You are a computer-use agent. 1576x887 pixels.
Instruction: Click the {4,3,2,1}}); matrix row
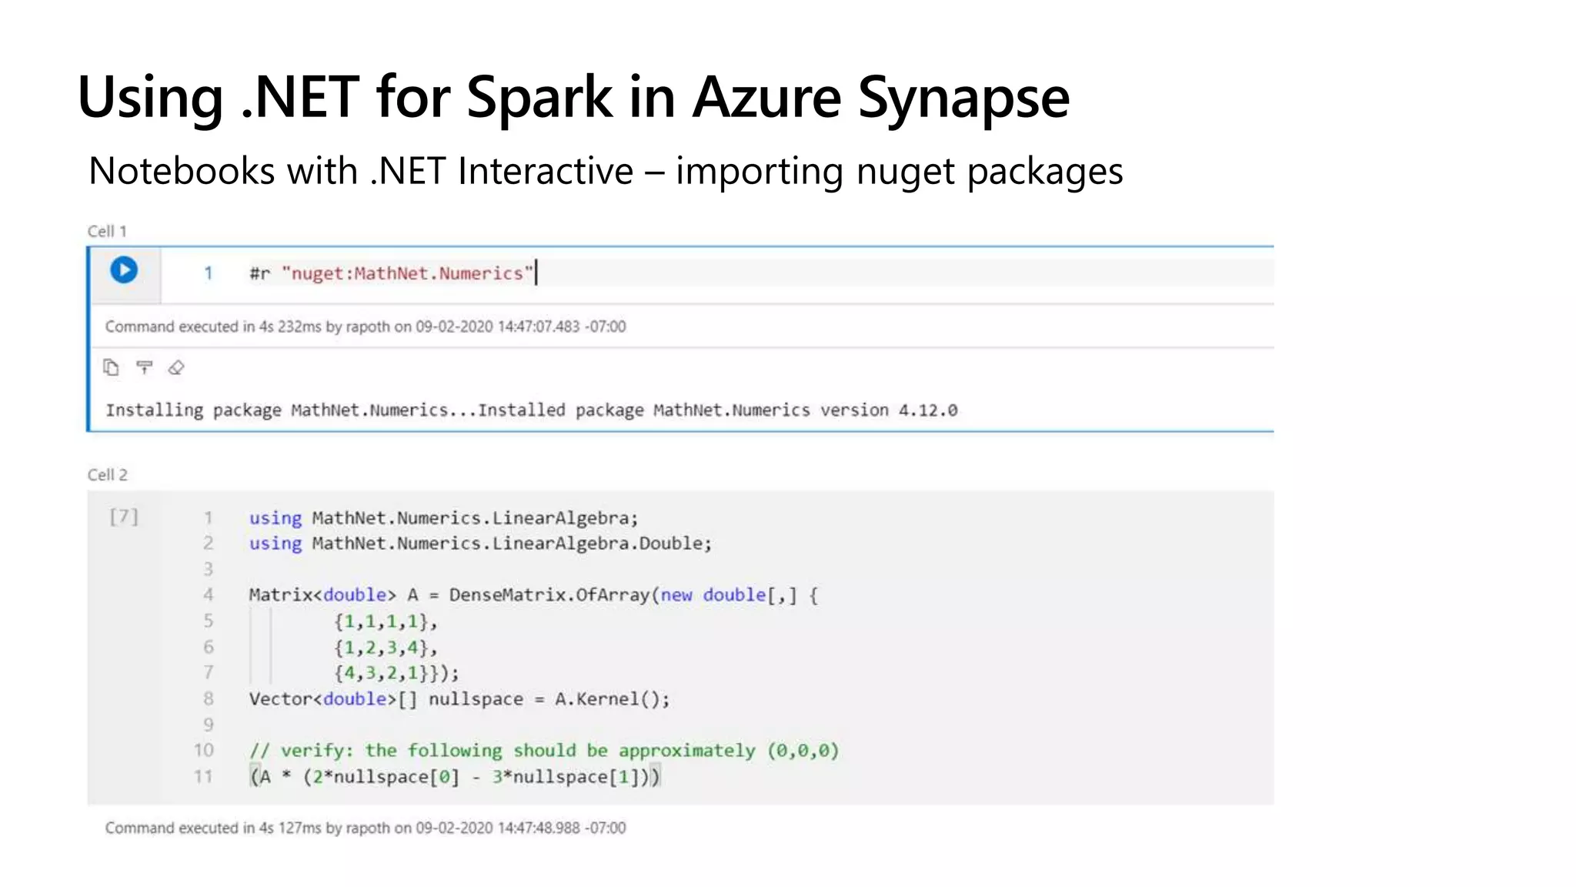[396, 673]
